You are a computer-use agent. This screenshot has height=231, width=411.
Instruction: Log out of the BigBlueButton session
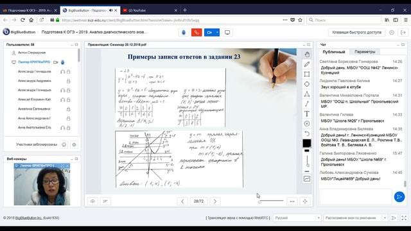(403, 33)
